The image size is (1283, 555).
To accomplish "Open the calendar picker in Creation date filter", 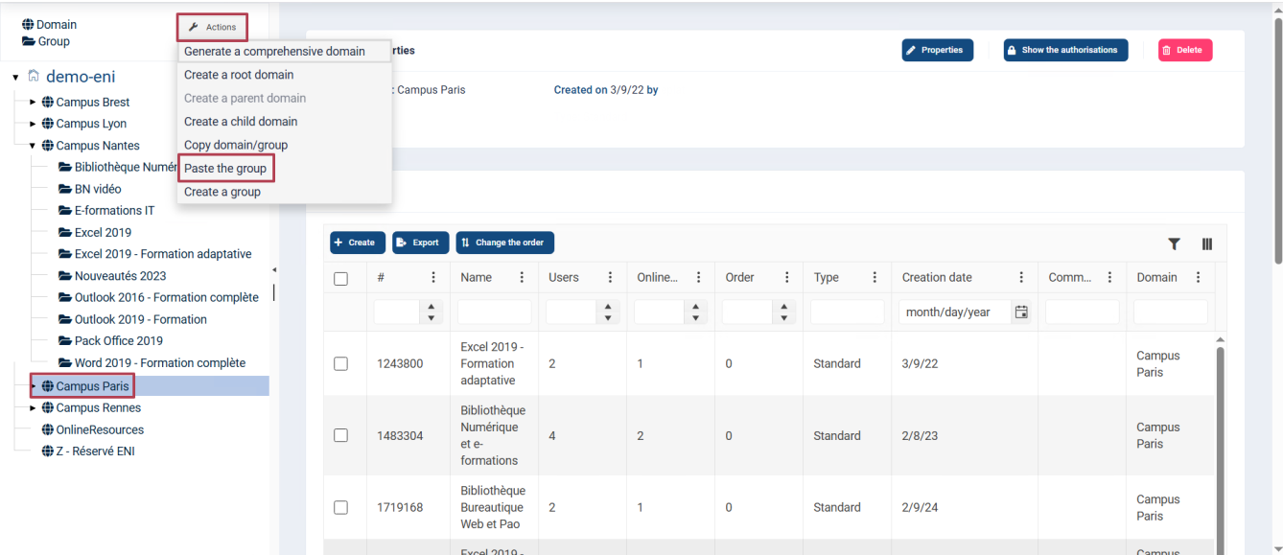I will tap(1021, 312).
